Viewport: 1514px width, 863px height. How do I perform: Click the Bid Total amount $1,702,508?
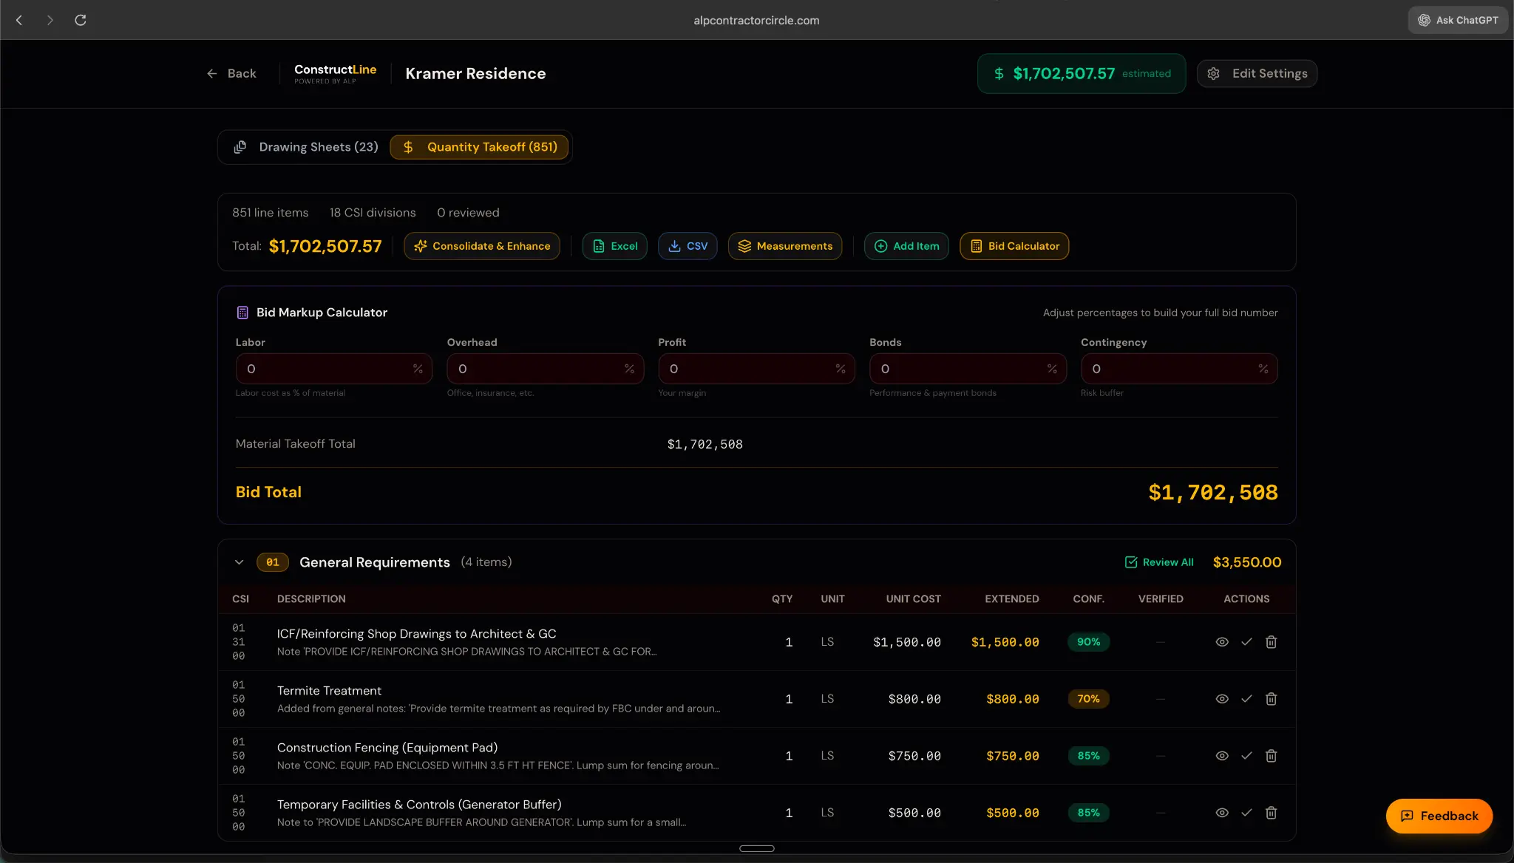tap(1212, 493)
